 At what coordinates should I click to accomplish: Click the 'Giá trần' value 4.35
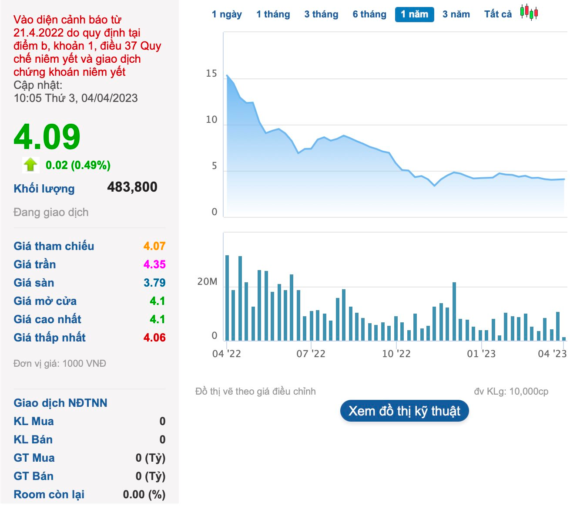click(x=154, y=264)
